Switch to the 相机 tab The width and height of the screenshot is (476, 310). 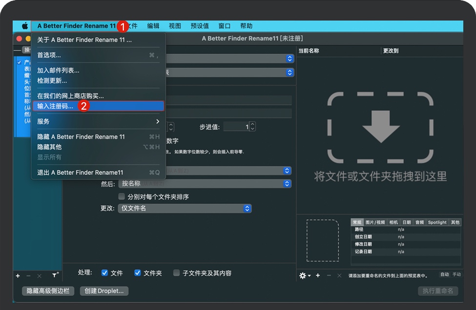click(393, 222)
